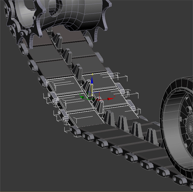Click the yellow highlighted vertical gizmo shaft
The height and width of the screenshot is (192, 193).
[92, 90]
